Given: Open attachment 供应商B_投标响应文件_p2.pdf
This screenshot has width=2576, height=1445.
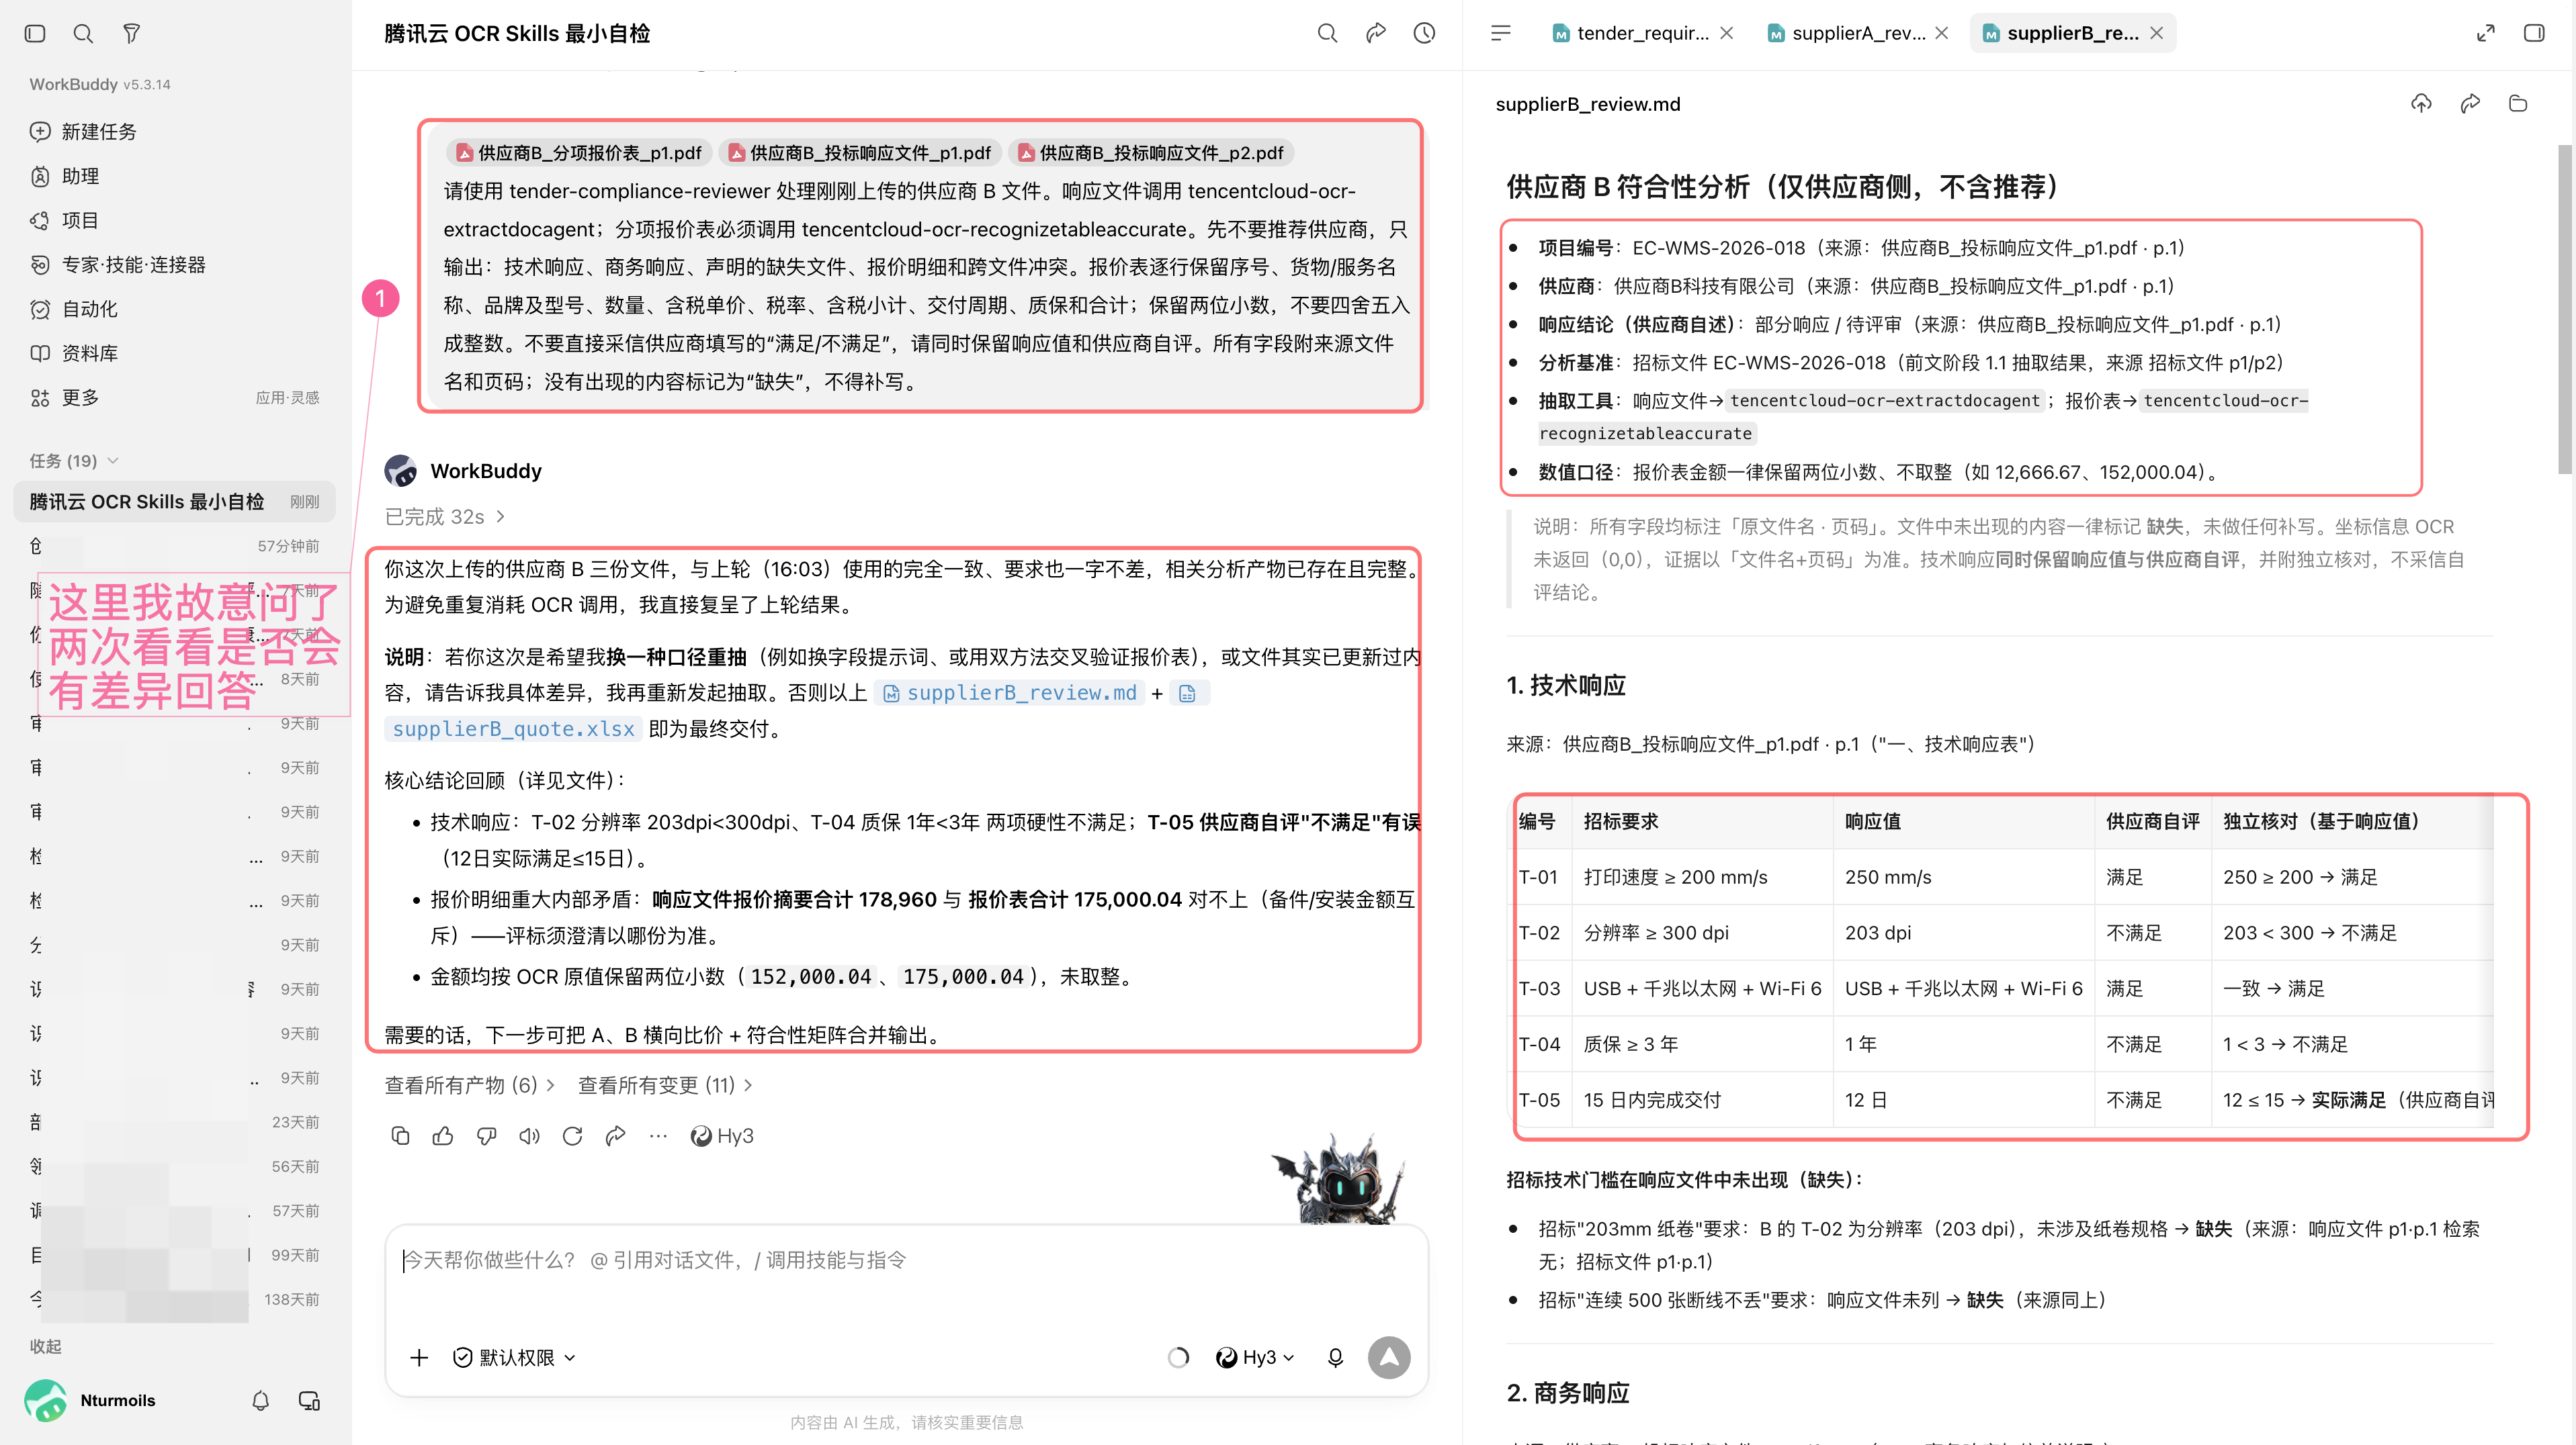Looking at the screenshot, I should 1150,152.
